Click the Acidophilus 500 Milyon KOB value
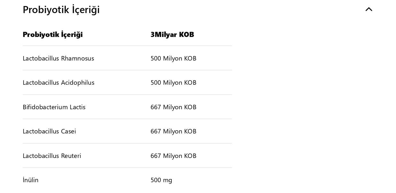The width and height of the screenshot is (396, 193). click(173, 82)
